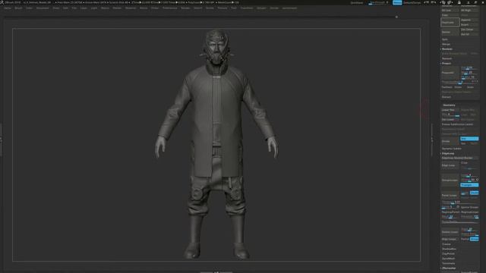Adjust the See-through slider
The height and width of the screenshot is (273, 486).
377,2
